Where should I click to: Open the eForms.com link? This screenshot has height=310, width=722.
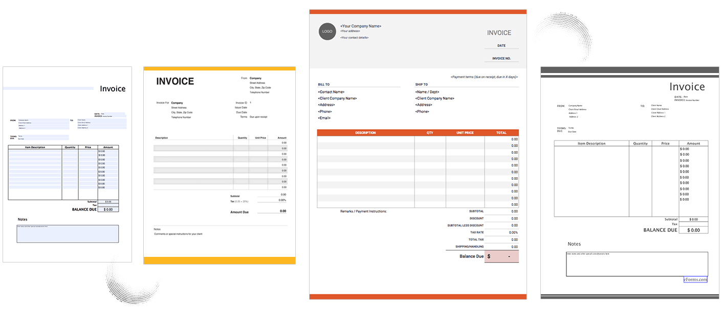pos(695,279)
